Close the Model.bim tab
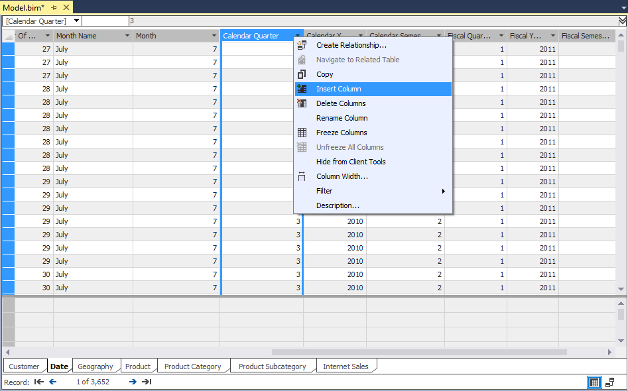This screenshot has width=628, height=391. coord(66,7)
